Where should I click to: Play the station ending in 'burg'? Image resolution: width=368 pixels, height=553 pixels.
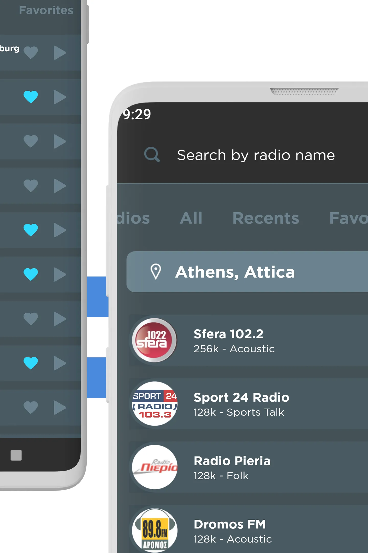point(60,53)
